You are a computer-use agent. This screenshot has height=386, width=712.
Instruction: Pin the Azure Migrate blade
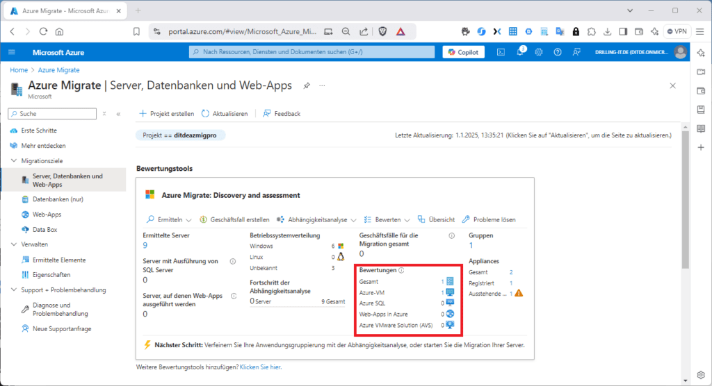point(307,85)
